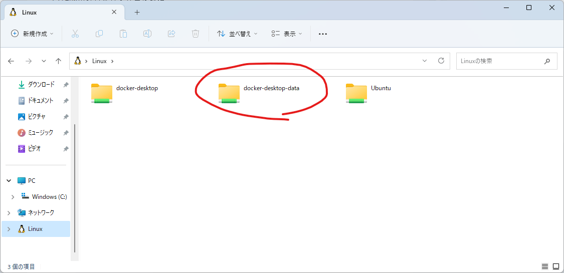Switch to details view in status bar
This screenshot has height=273, width=564.
point(545,266)
